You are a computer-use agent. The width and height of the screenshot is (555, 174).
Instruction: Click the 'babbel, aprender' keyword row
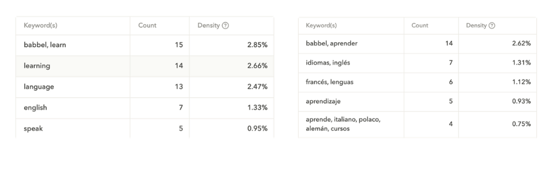pos(332,43)
